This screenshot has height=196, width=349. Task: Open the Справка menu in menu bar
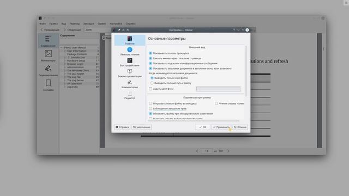tap(130, 23)
